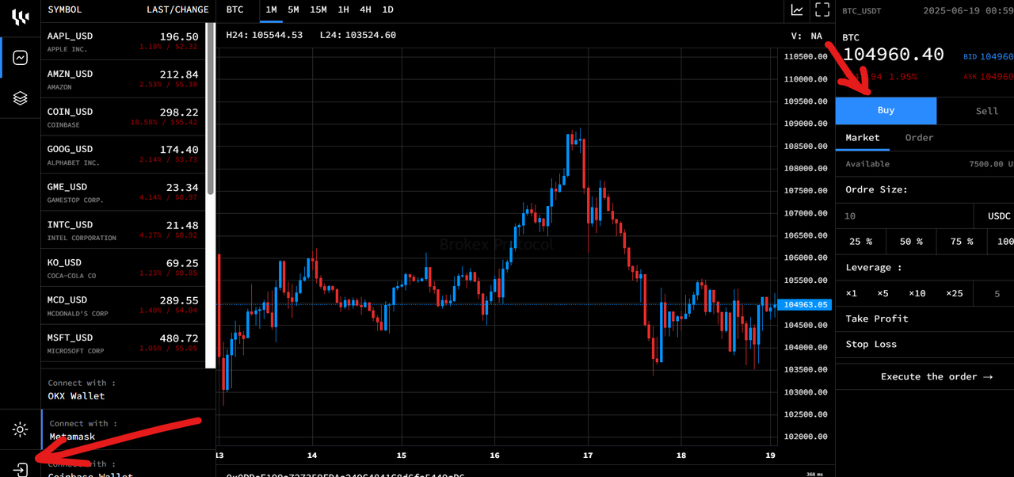The height and width of the screenshot is (477, 1014).
Task: Toggle the sun theme icon
Action: (x=21, y=429)
